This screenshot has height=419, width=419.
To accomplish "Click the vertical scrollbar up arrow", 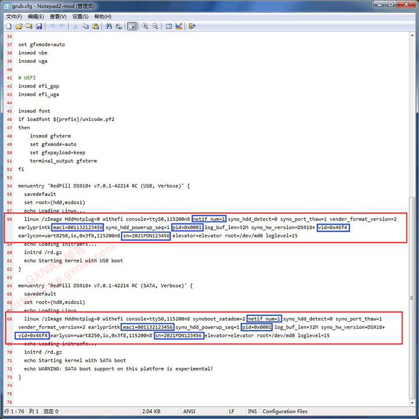I will click(x=413, y=37).
